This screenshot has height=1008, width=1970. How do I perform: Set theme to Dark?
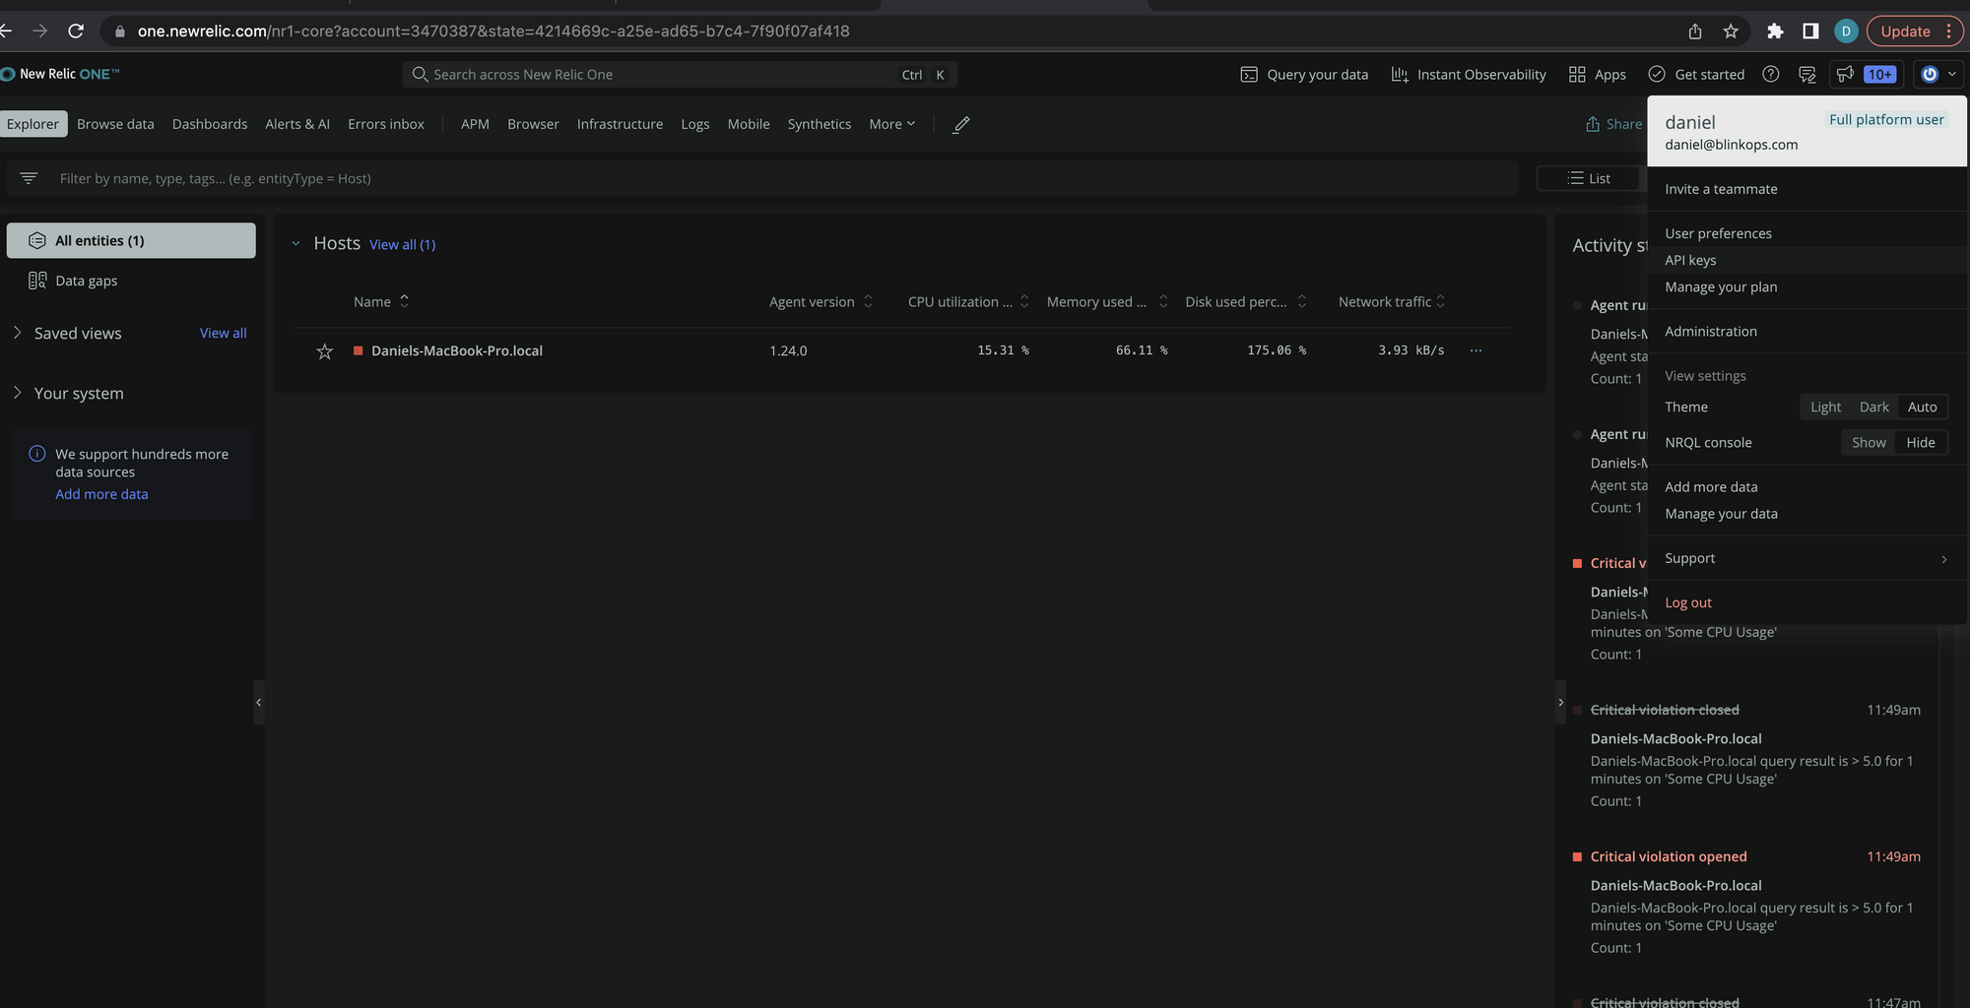(1873, 408)
